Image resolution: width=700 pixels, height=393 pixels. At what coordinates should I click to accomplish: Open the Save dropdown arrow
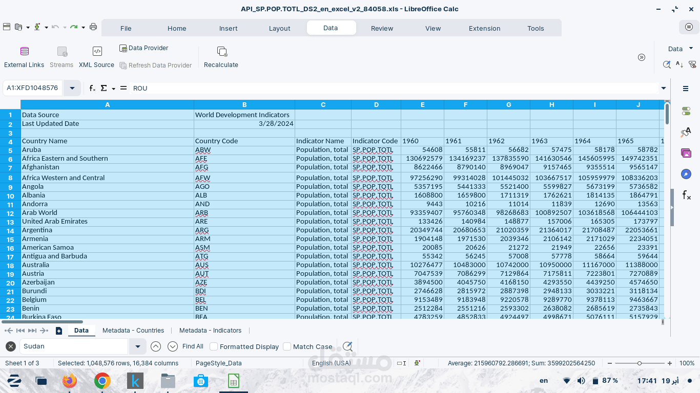46,28
